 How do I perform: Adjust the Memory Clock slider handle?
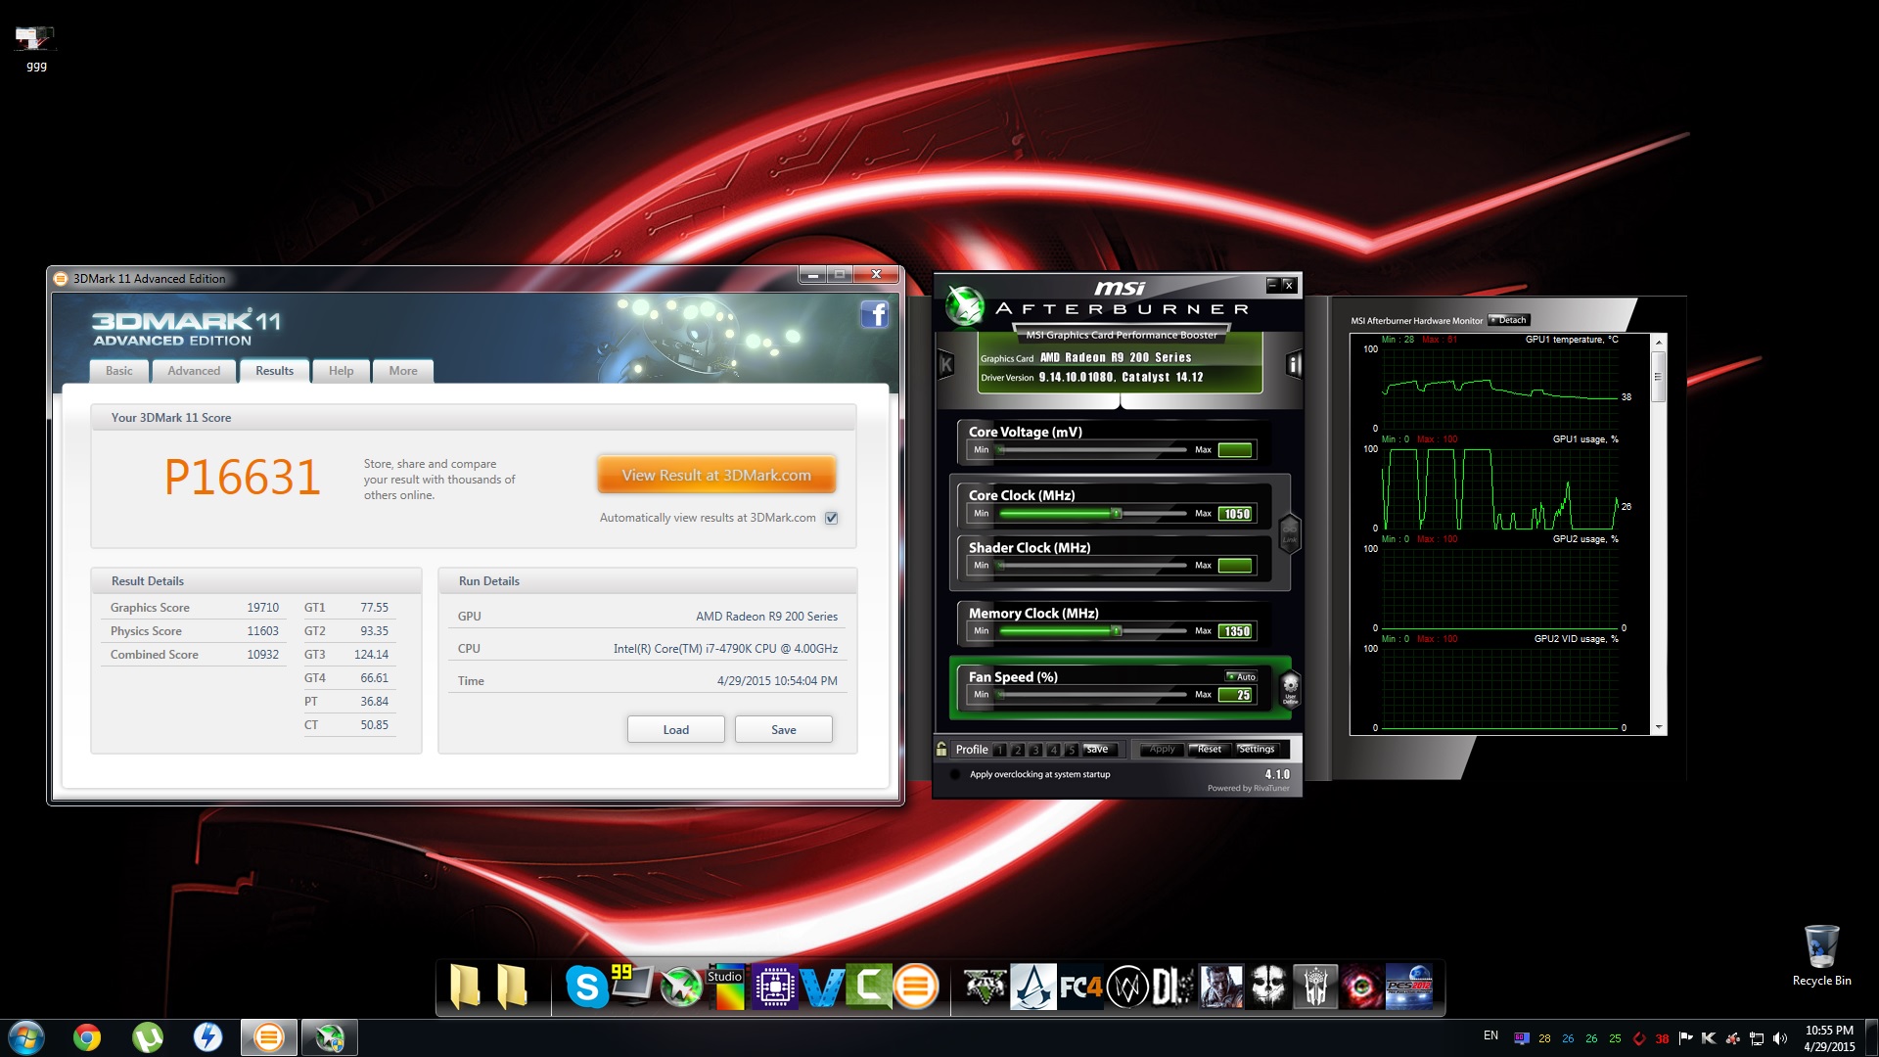point(1117,630)
